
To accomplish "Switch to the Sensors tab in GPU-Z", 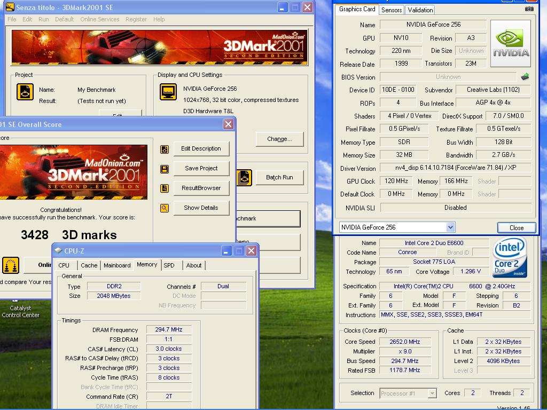I will [392, 10].
